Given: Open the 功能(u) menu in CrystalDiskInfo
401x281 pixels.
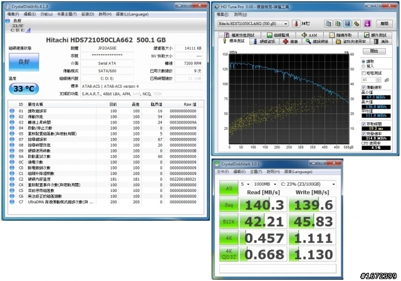Looking at the screenshot, I should click(x=46, y=14).
